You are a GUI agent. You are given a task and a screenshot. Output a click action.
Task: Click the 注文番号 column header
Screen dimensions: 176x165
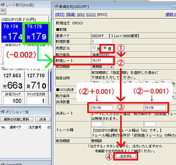(x=35, y=127)
